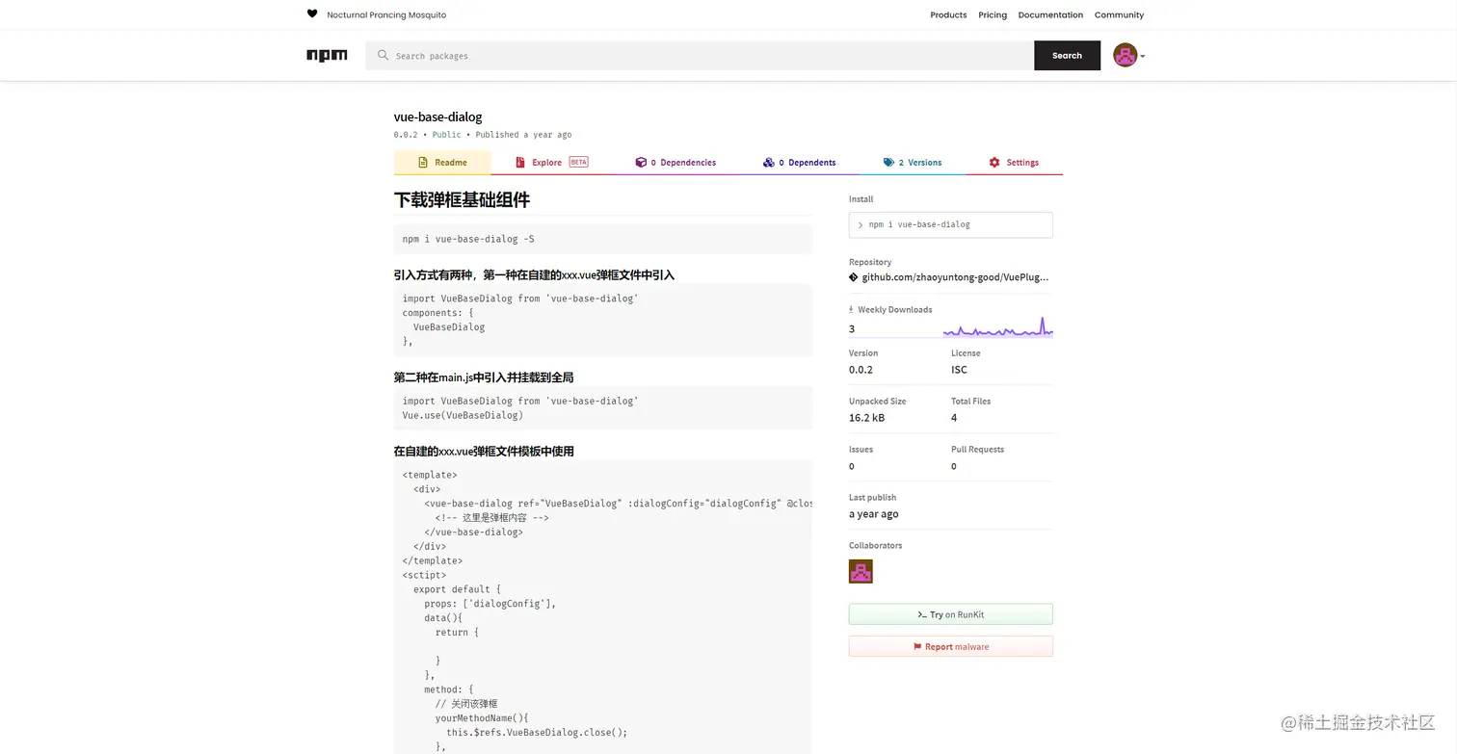
Task: Open the 0 Dependencies tab
Action: [676, 163]
